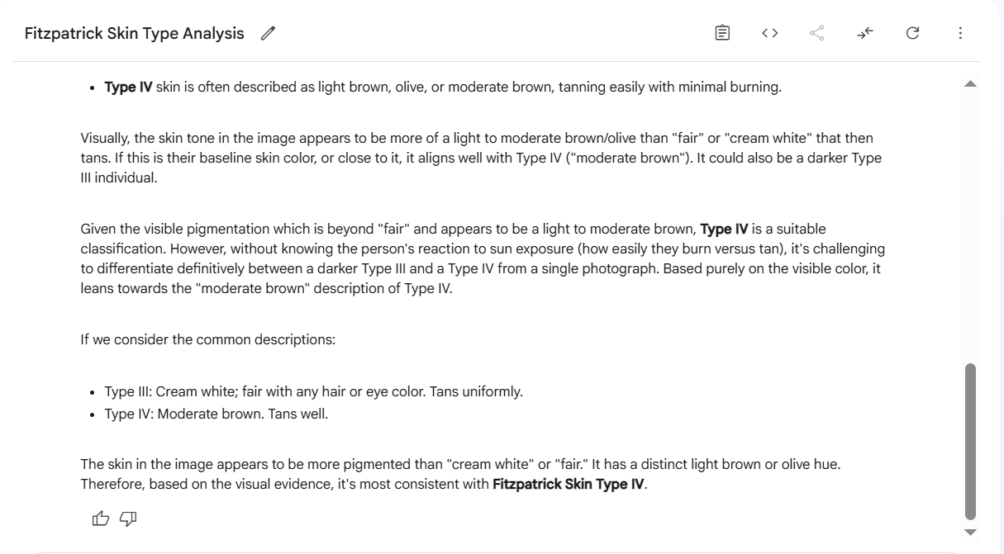Viewport: 1004px width, 554px height.
Task: Click the scrollbar up arrow
Action: point(971,83)
